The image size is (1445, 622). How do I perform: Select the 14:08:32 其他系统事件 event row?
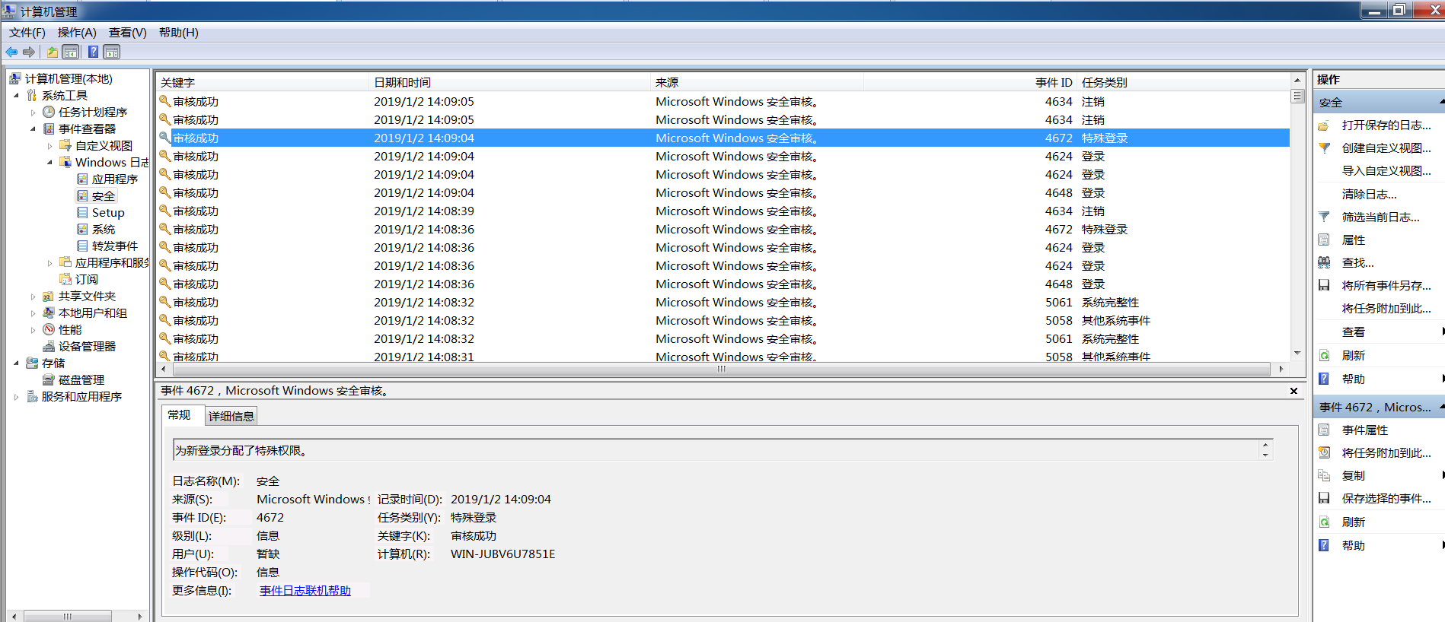[722, 320]
